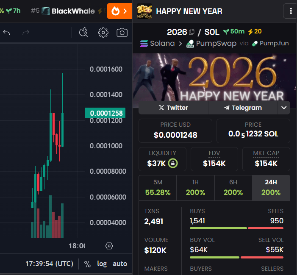Screen dimensions: 297x275
Task: Click the Pump.fun pill icon
Action: [x=255, y=44]
